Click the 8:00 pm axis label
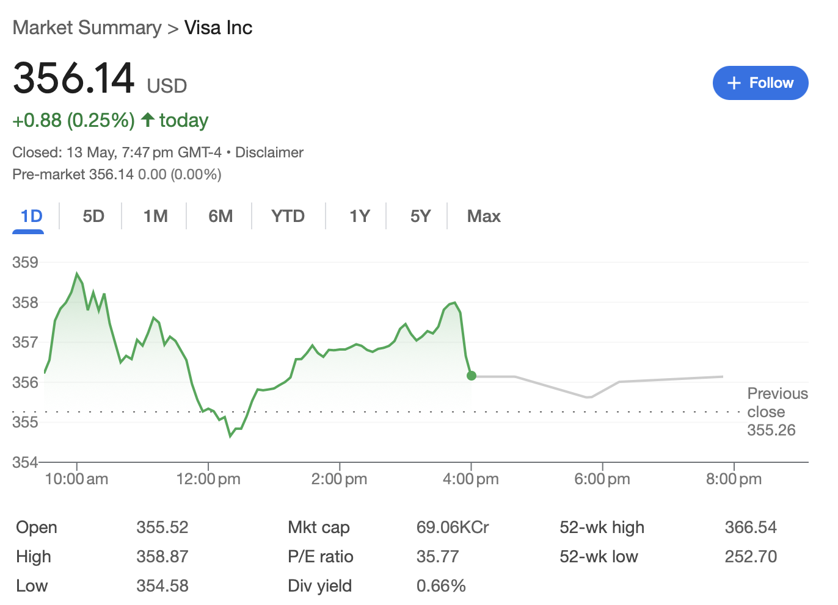Image resolution: width=838 pixels, height=605 pixels. click(734, 479)
